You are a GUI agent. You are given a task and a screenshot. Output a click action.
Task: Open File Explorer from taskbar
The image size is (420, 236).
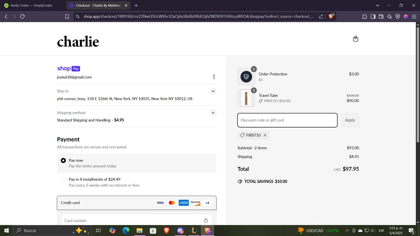click(139, 230)
